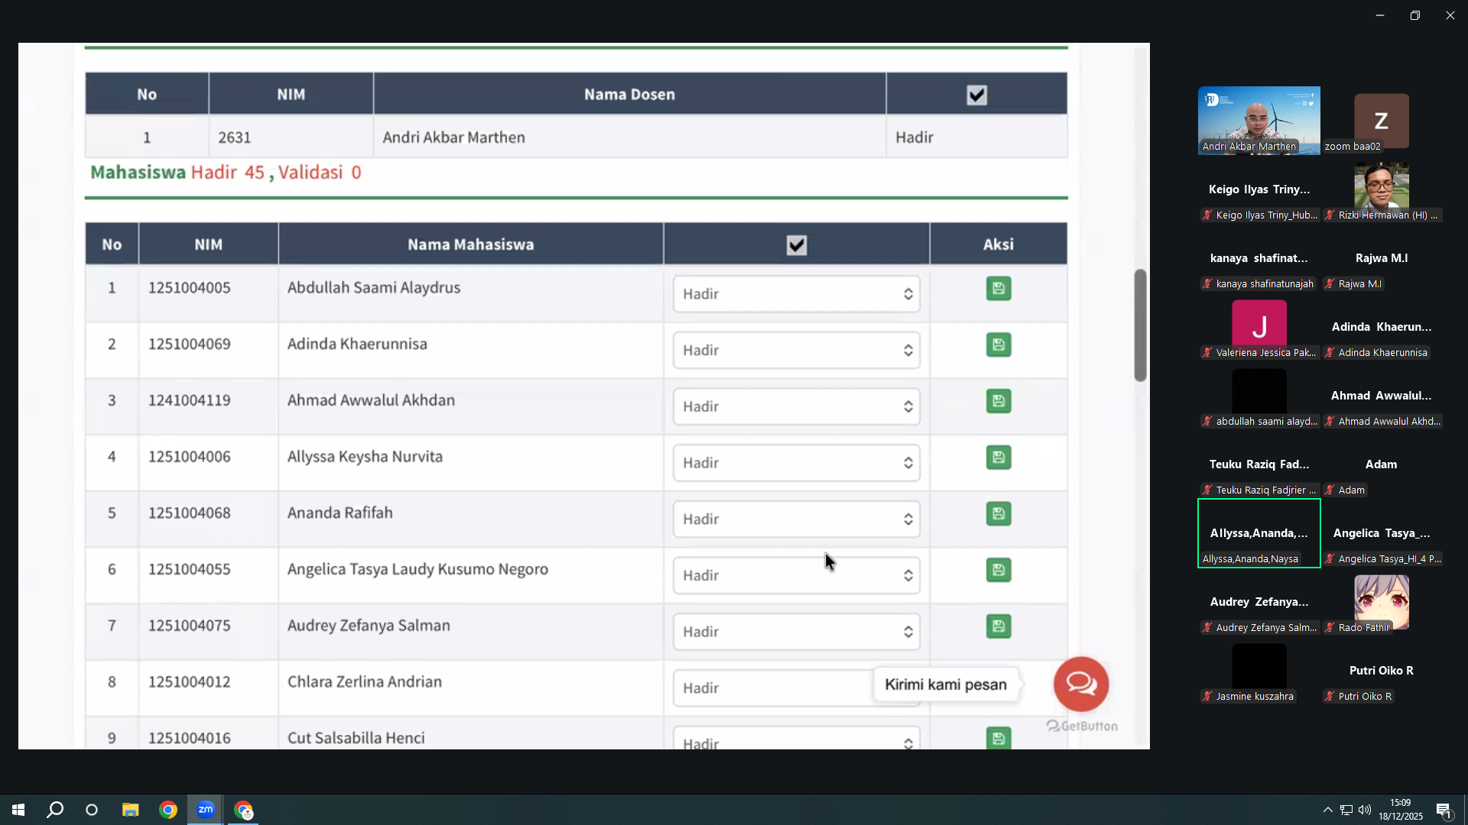Save attendance for Ananda Rafifah
Viewport: 1468px width, 825px height.
click(x=999, y=514)
